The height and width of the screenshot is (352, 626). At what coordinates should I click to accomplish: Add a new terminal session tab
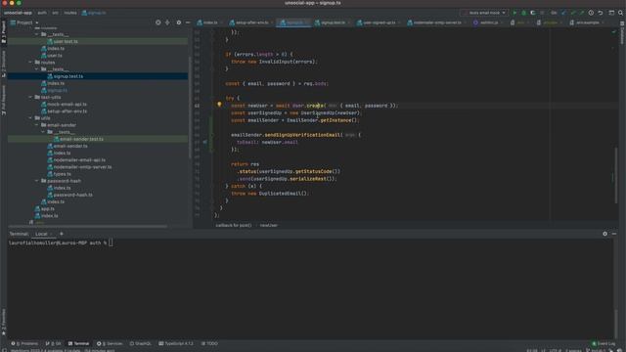click(61, 234)
